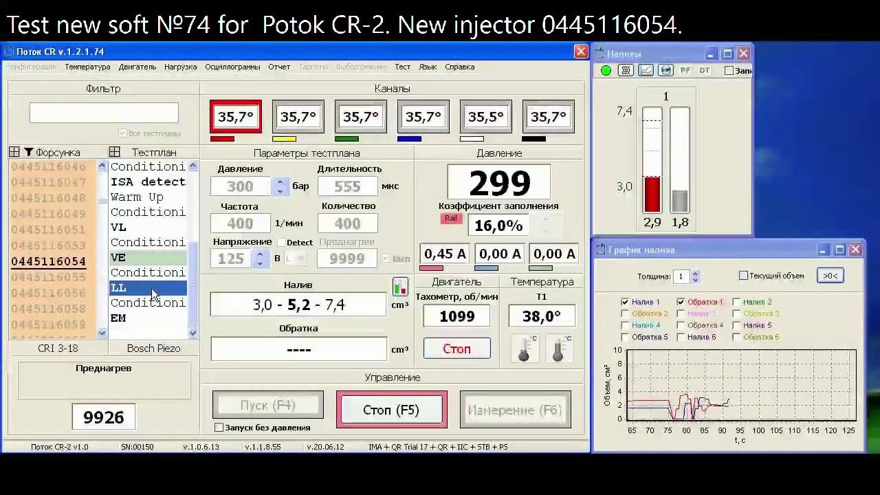Select the LL testplan row
Screen dimensions: 880x495
pos(148,287)
